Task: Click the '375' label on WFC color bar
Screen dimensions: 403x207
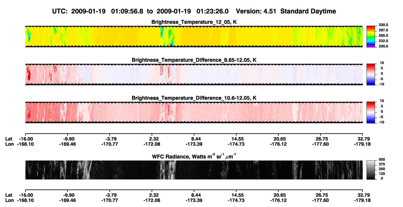Action: point(381,164)
